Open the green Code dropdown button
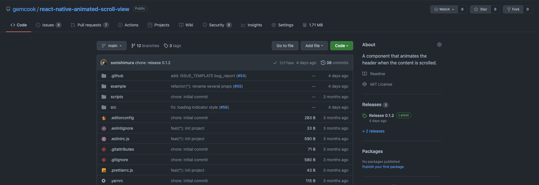 click(x=342, y=46)
